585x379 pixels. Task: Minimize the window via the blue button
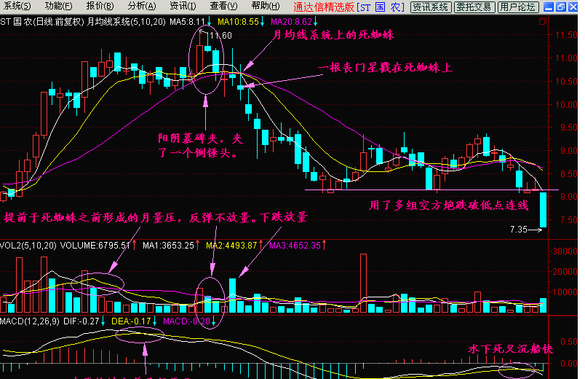[549, 7]
